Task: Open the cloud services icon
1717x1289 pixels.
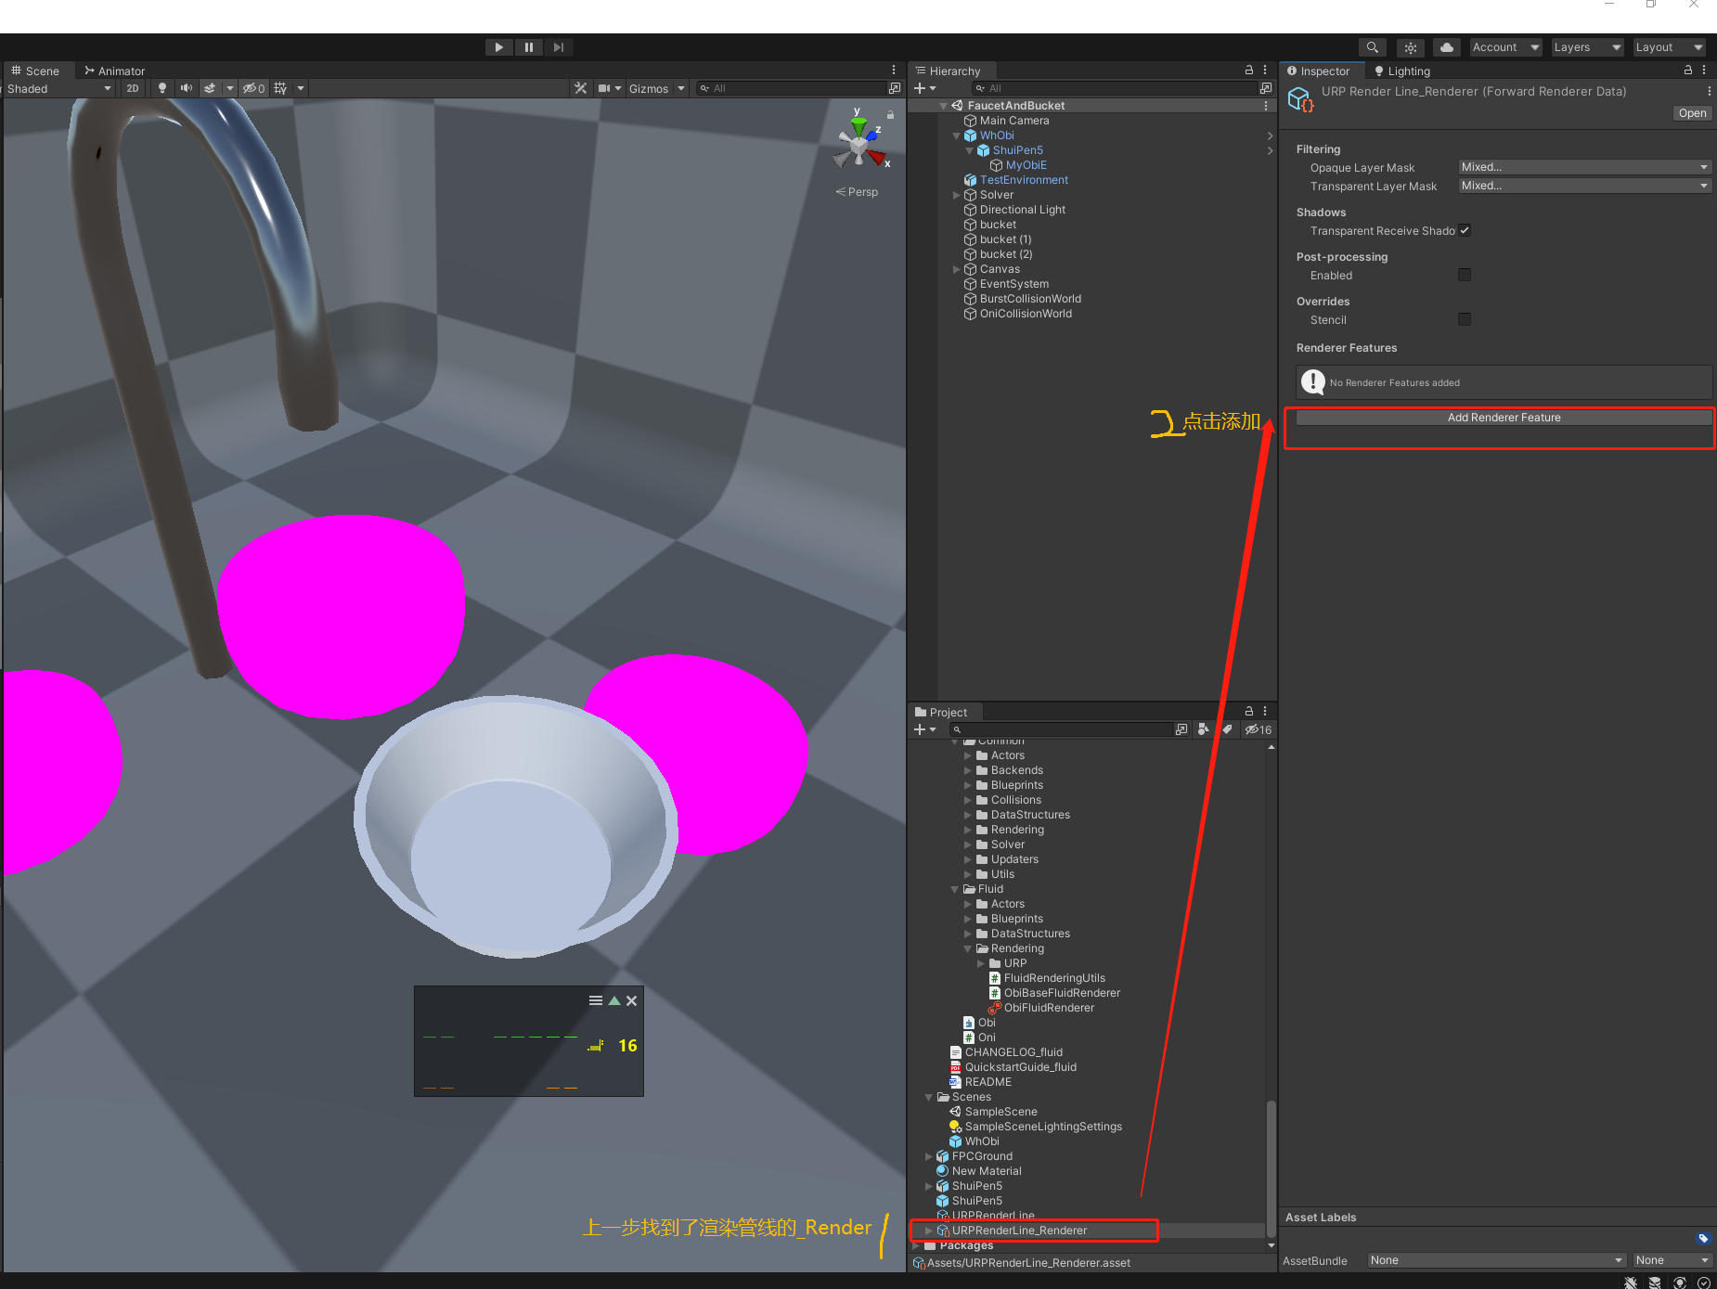Action: (x=1446, y=46)
